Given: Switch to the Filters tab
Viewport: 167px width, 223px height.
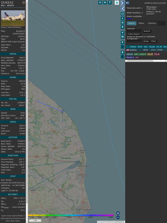Looking at the screenshot, I should [x=141, y=23].
